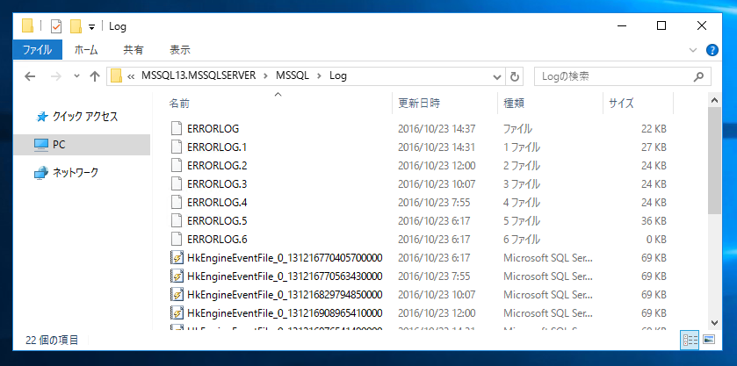The image size is (737, 366).
Task: Open Help with the question mark icon
Action: coord(712,50)
